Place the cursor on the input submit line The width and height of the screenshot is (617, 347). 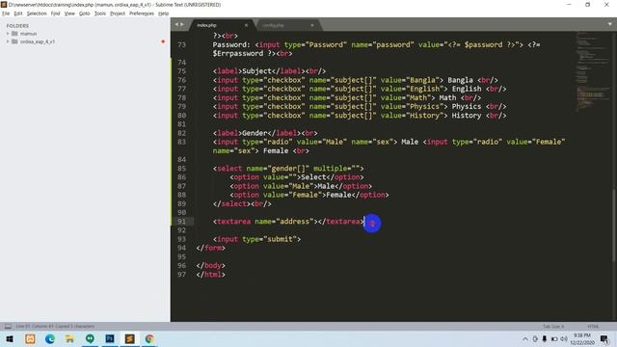coord(256,239)
